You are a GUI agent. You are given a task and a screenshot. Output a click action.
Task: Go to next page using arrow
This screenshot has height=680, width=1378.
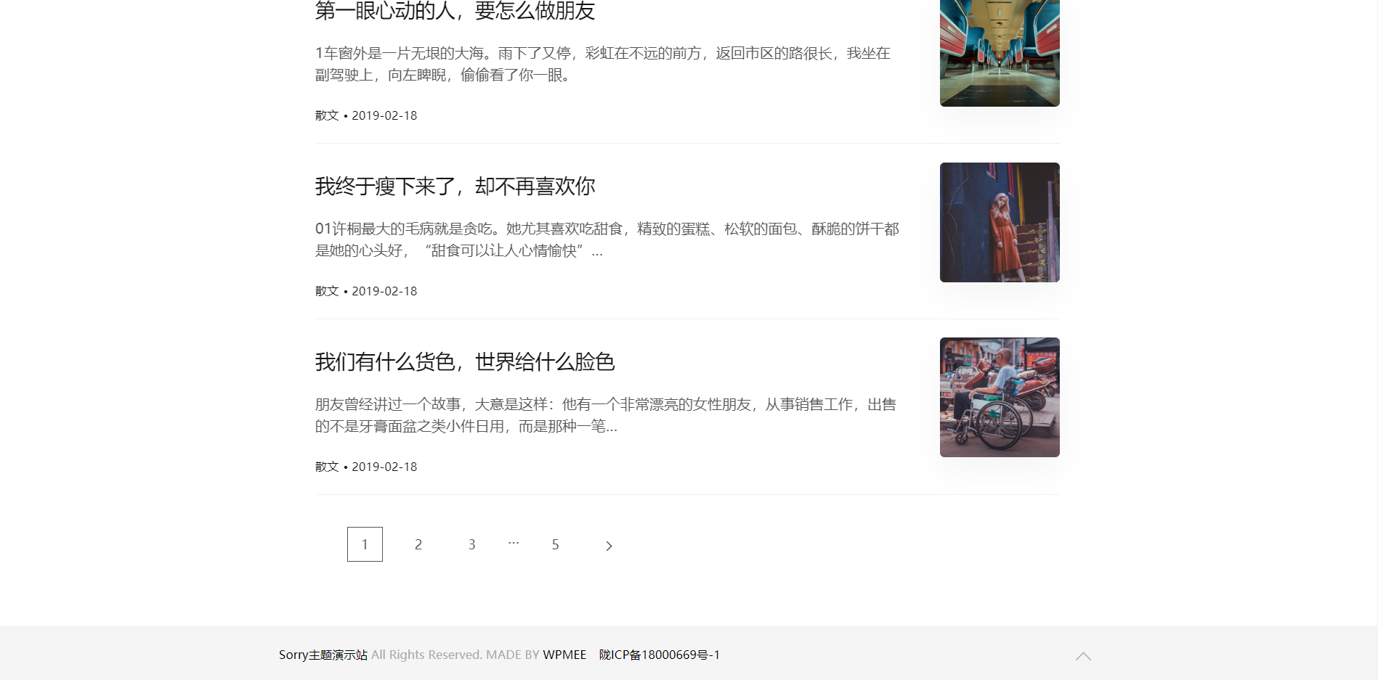coord(609,546)
